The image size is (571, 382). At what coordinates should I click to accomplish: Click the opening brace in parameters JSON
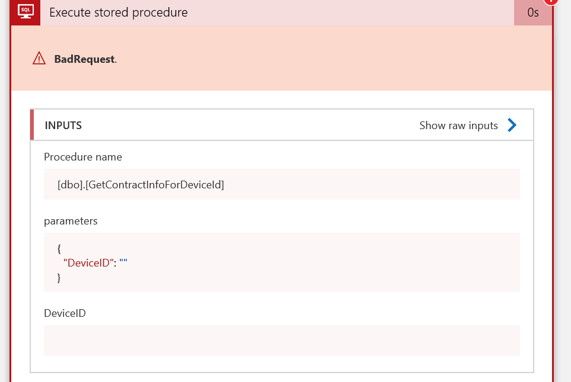(59, 249)
